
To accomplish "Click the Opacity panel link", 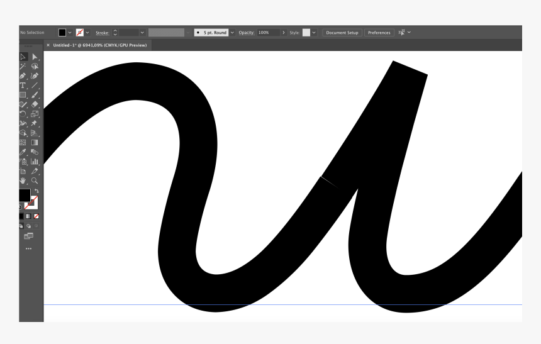I will (247, 33).
